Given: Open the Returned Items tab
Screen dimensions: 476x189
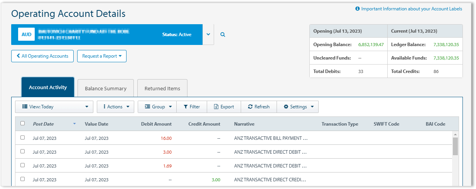Looking at the screenshot, I should point(162,88).
